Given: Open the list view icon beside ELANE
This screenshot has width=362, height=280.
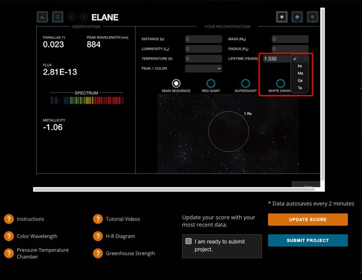Looking at the screenshot, I should coord(57,17).
